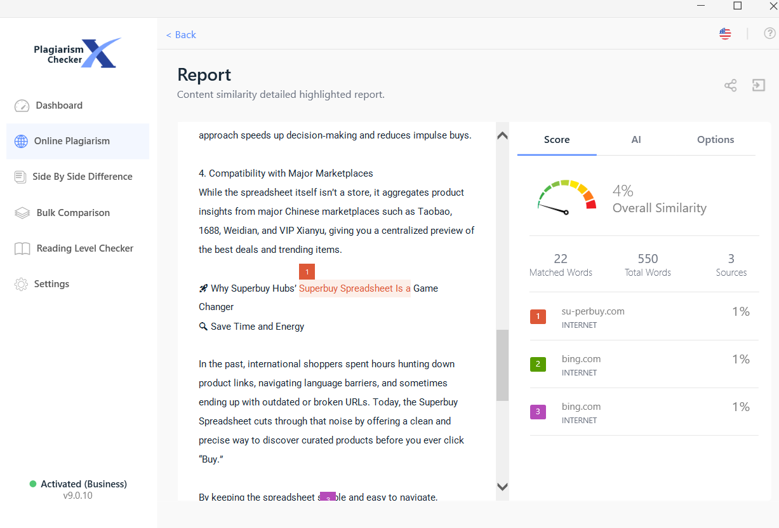The image size is (779, 528).
Task: Click the similarity gauge meter
Action: [567, 196]
